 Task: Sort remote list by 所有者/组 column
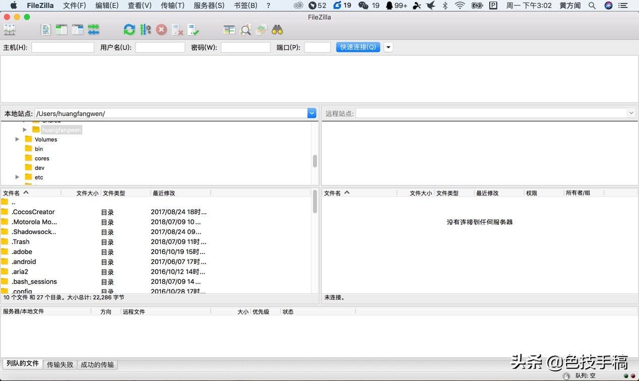(583, 193)
